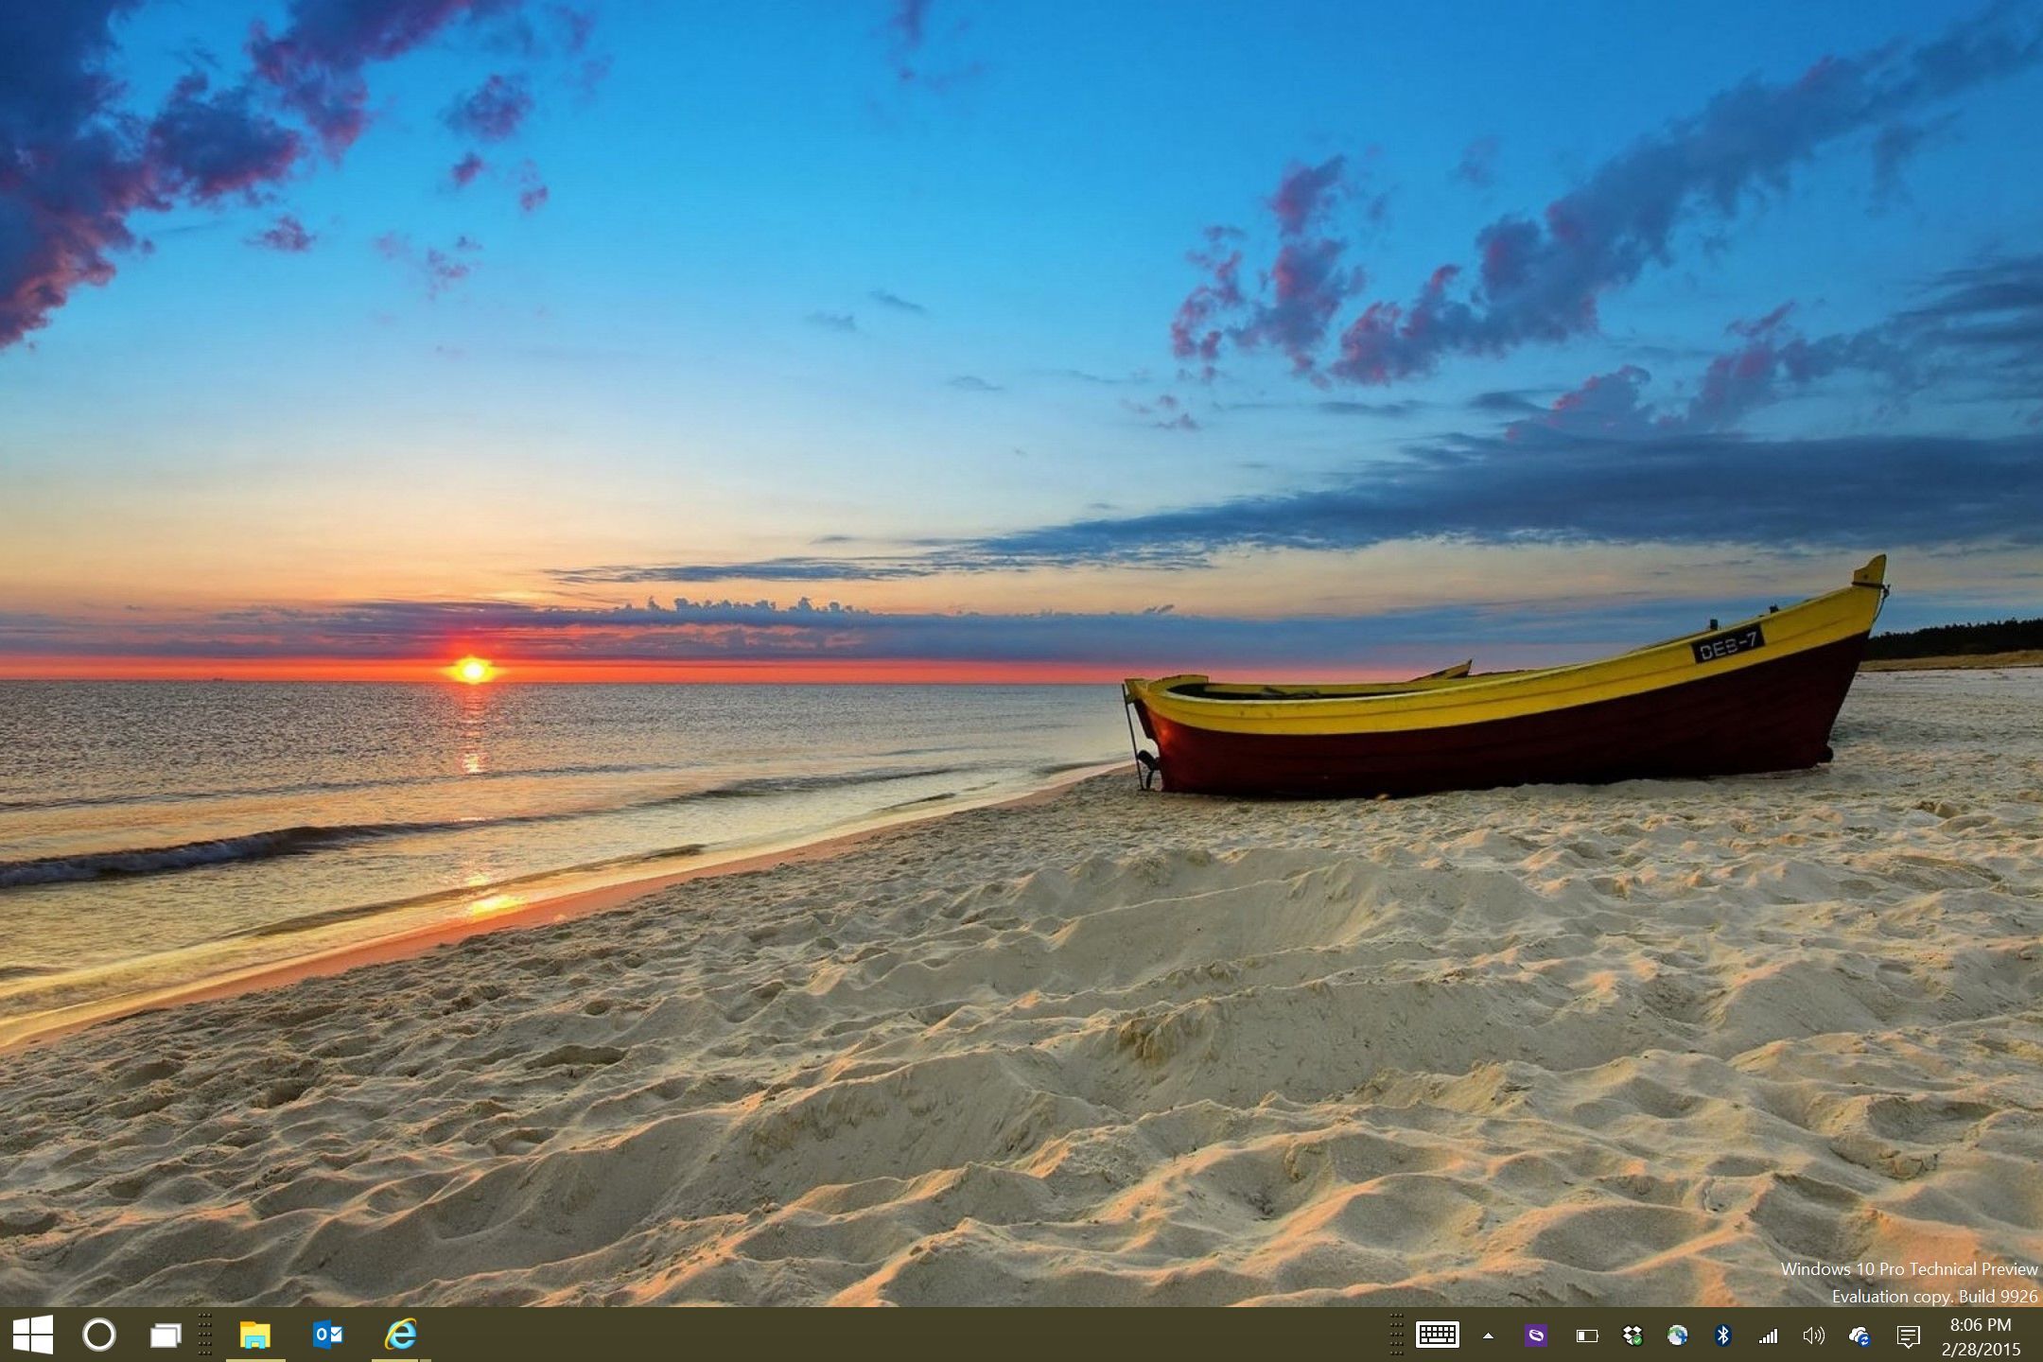Show hidden system tray icons

[x=1488, y=1336]
